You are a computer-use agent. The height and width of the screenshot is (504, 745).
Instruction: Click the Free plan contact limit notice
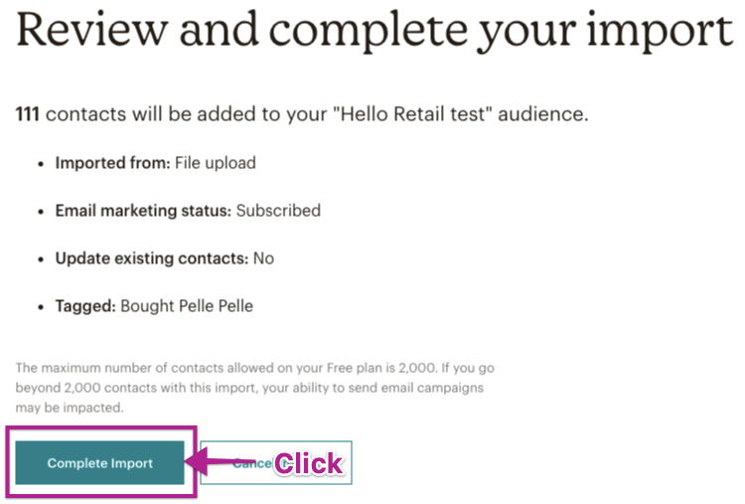(x=256, y=388)
